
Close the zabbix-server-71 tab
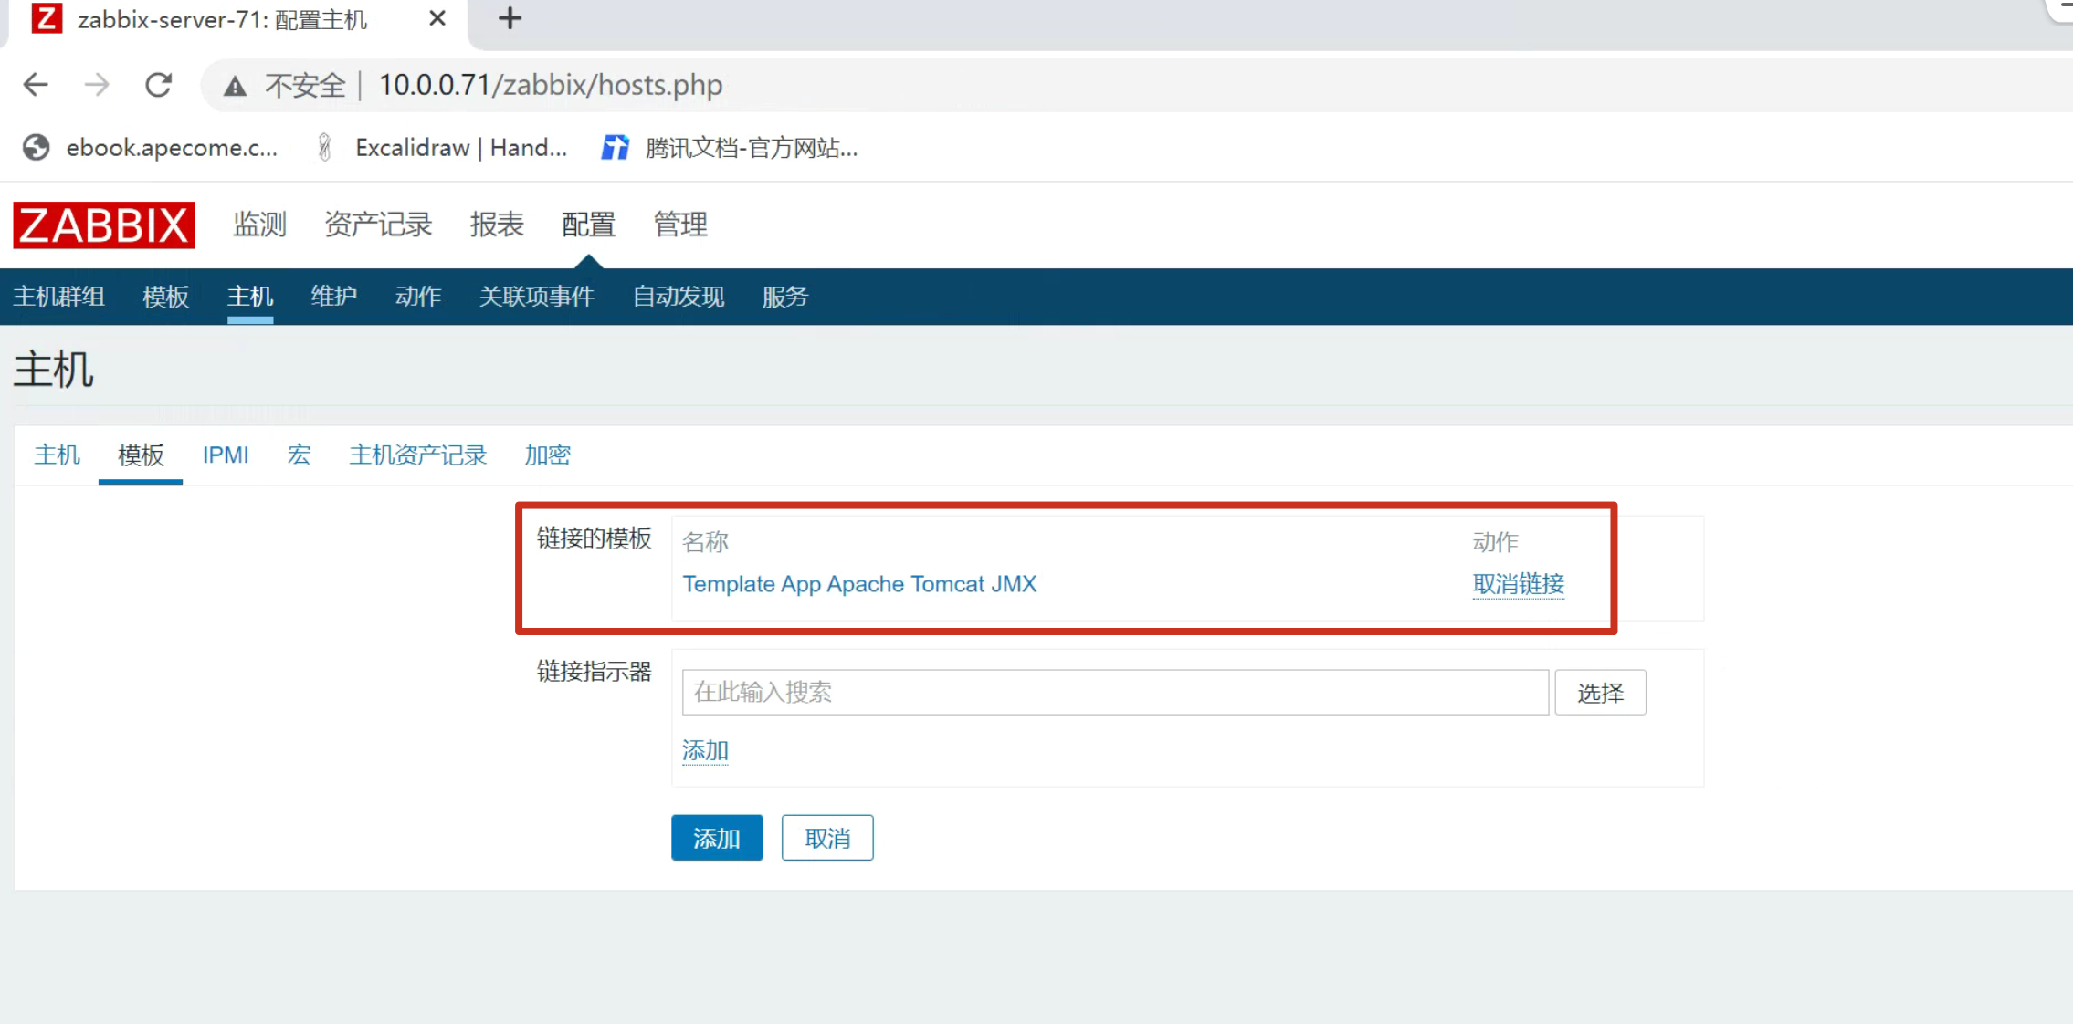[x=437, y=18]
